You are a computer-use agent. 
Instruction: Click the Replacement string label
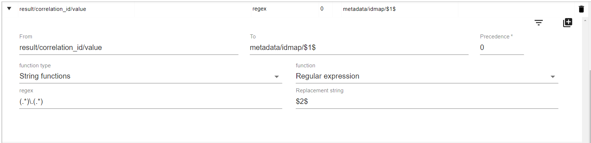click(x=320, y=91)
